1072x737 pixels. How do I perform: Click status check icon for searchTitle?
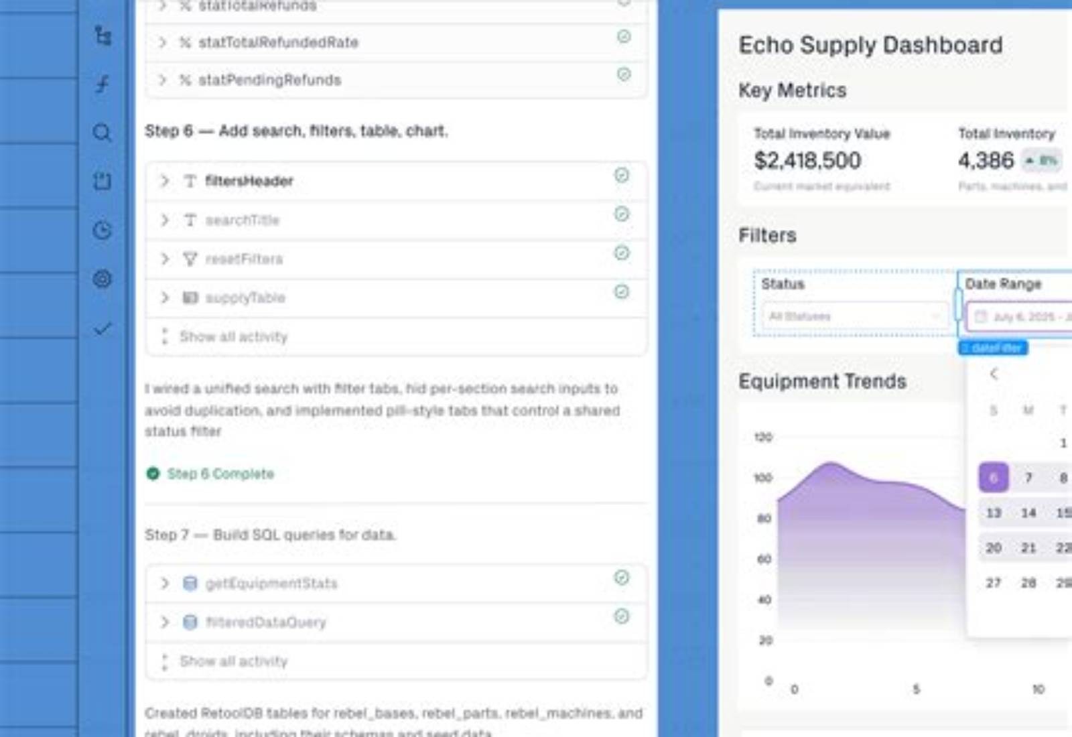(x=622, y=214)
